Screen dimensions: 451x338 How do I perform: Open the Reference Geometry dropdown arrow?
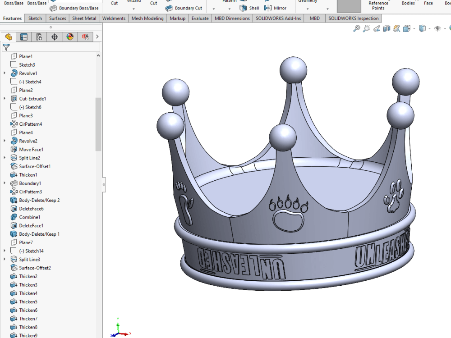point(308,9)
